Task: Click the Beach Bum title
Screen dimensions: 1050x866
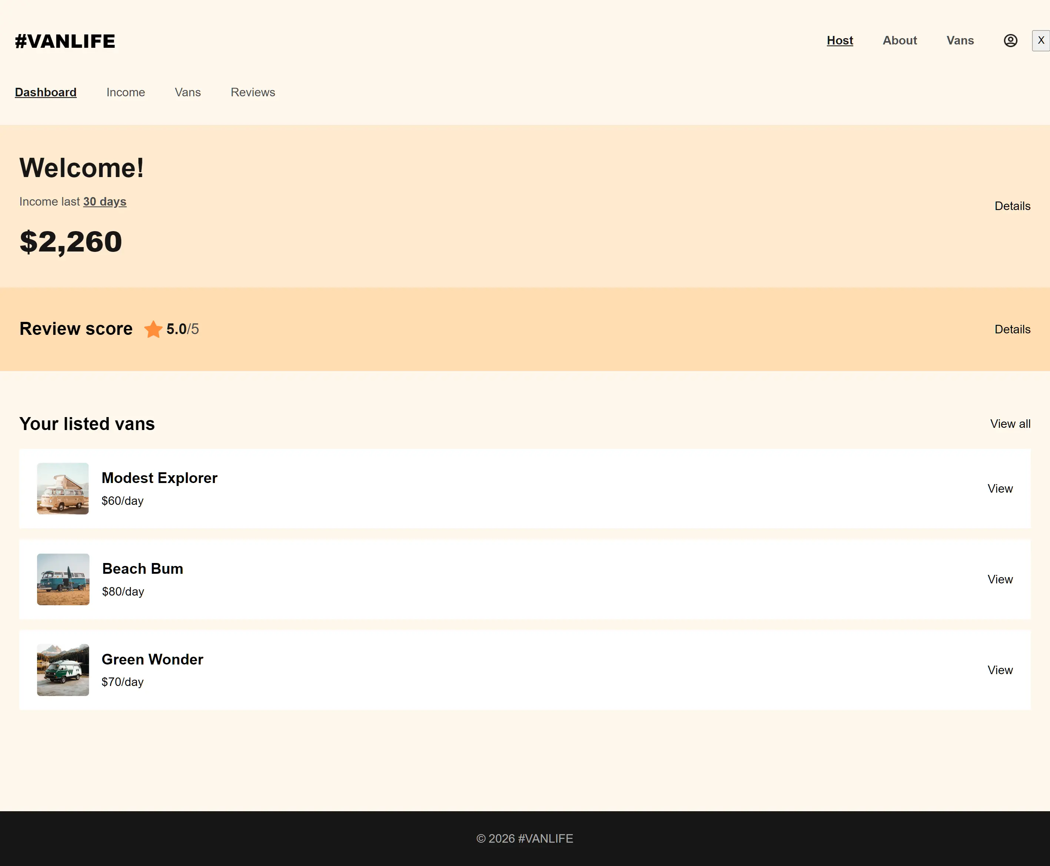Action: (142, 569)
